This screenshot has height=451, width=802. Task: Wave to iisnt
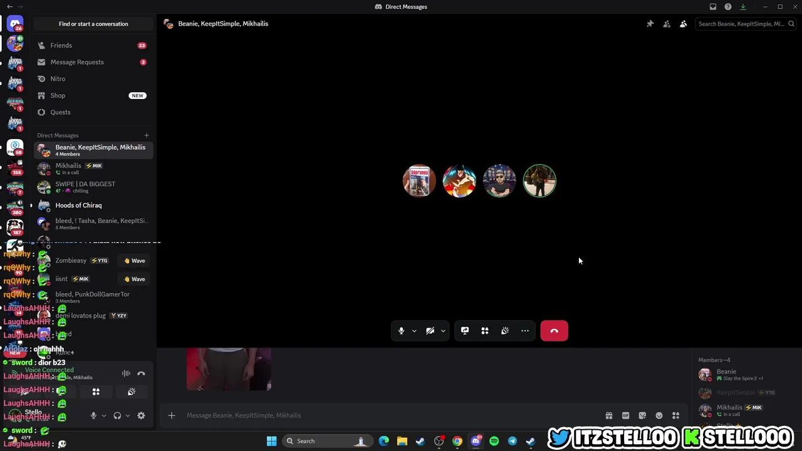pyautogui.click(x=135, y=279)
